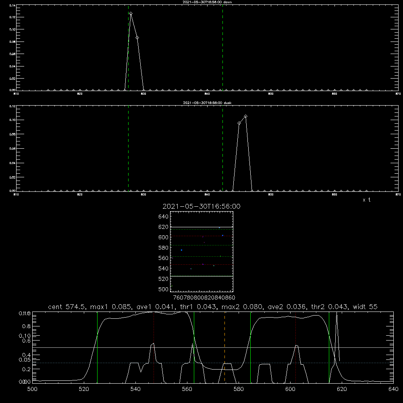
Task: Click the right green dashed line in dawn plot
Action: (x=222, y=48)
